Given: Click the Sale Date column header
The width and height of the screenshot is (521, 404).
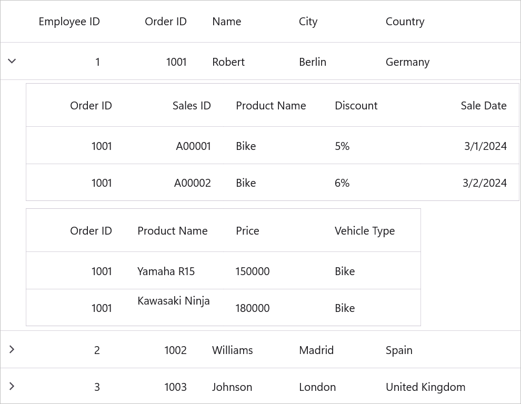Looking at the screenshot, I should click(483, 106).
